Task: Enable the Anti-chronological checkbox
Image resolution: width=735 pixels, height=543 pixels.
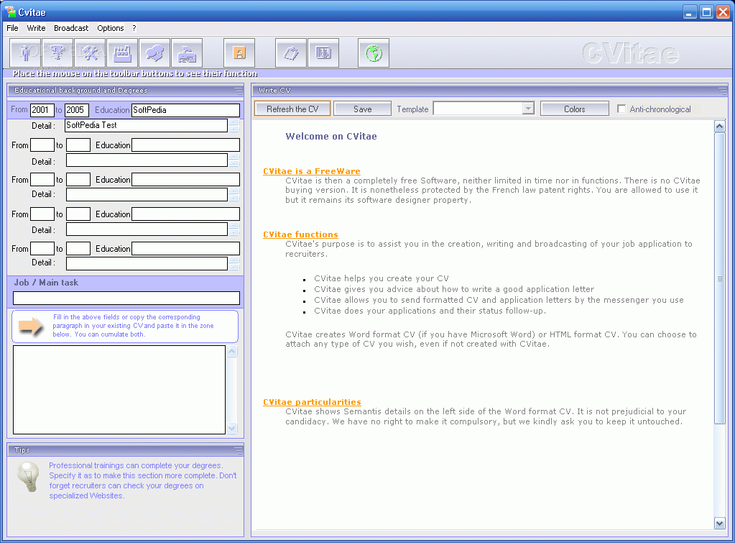Action: pos(622,109)
